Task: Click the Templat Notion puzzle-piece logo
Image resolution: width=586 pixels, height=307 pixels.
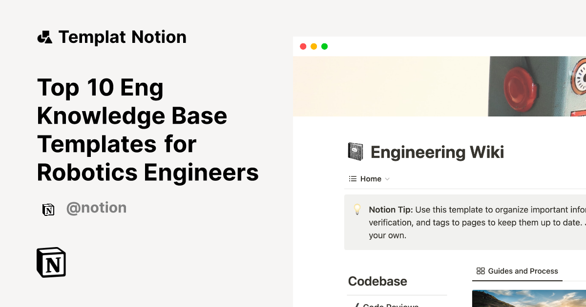Action: (x=44, y=37)
